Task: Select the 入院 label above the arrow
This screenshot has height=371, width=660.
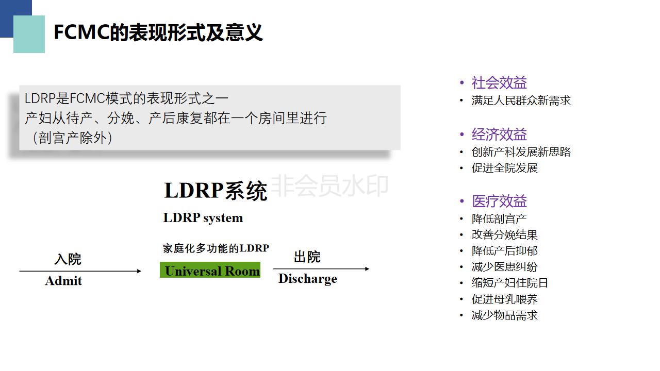Action: click(x=68, y=259)
